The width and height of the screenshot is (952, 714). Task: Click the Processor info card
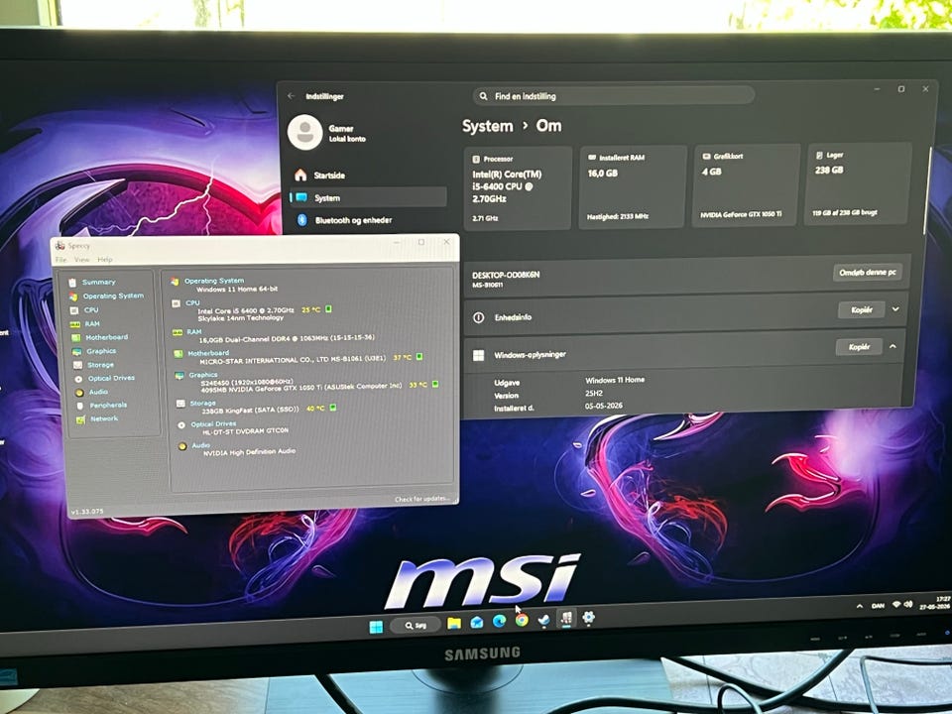point(518,187)
